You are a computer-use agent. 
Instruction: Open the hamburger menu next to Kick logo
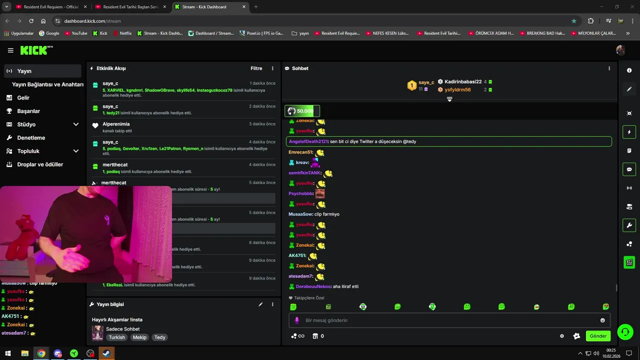point(10,50)
